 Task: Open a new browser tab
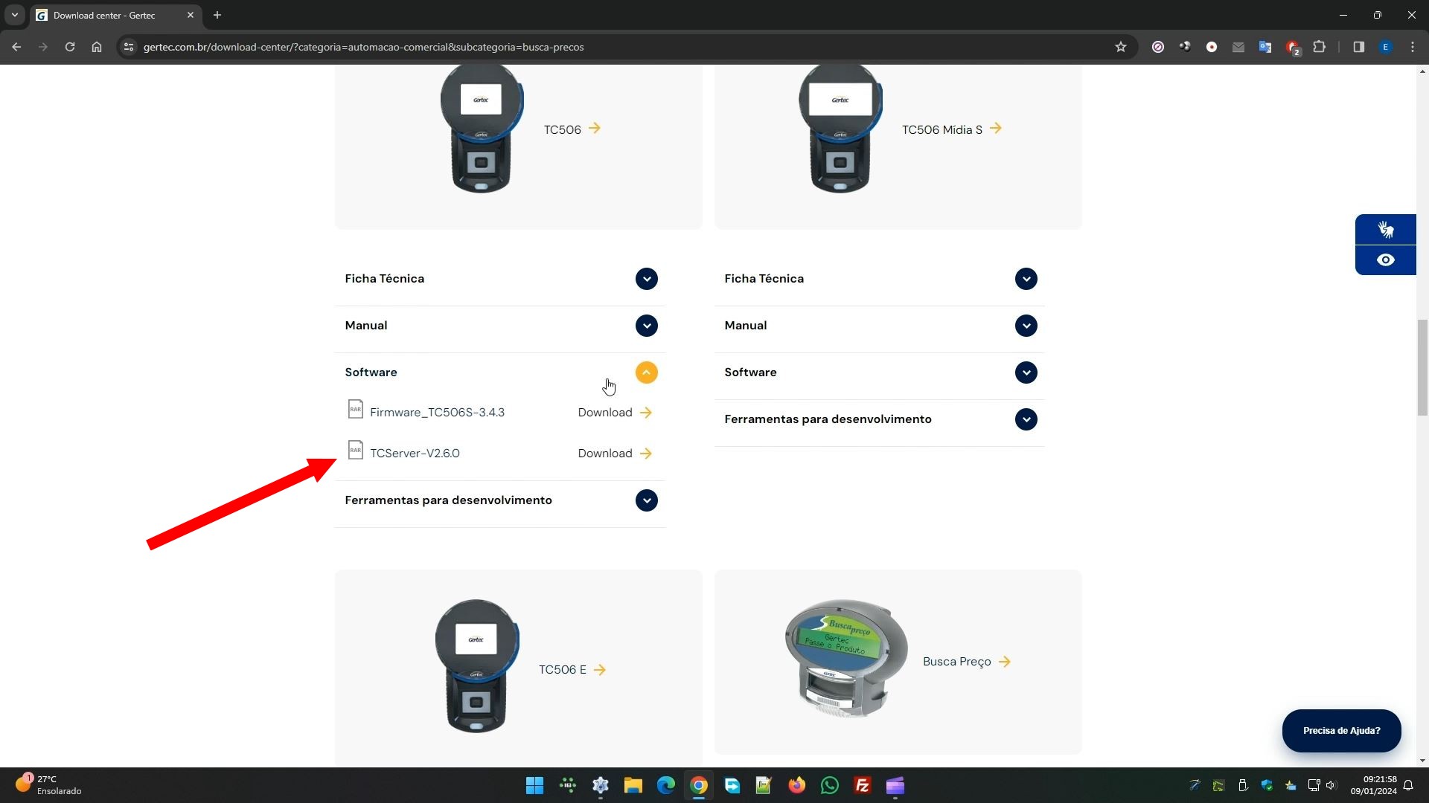(x=217, y=15)
